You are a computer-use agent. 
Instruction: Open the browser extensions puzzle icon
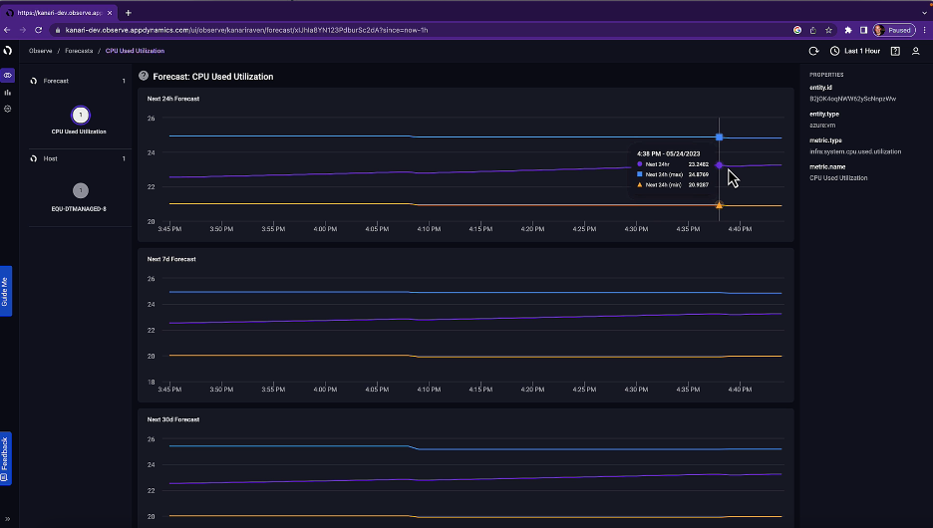coord(848,30)
